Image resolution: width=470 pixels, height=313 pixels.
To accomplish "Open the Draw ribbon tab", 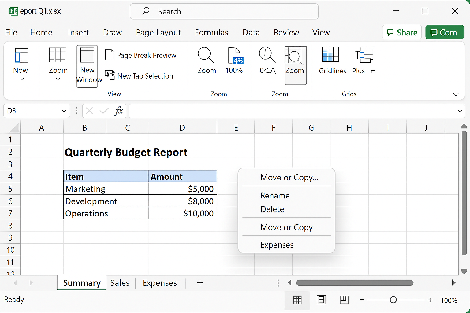I will [112, 33].
